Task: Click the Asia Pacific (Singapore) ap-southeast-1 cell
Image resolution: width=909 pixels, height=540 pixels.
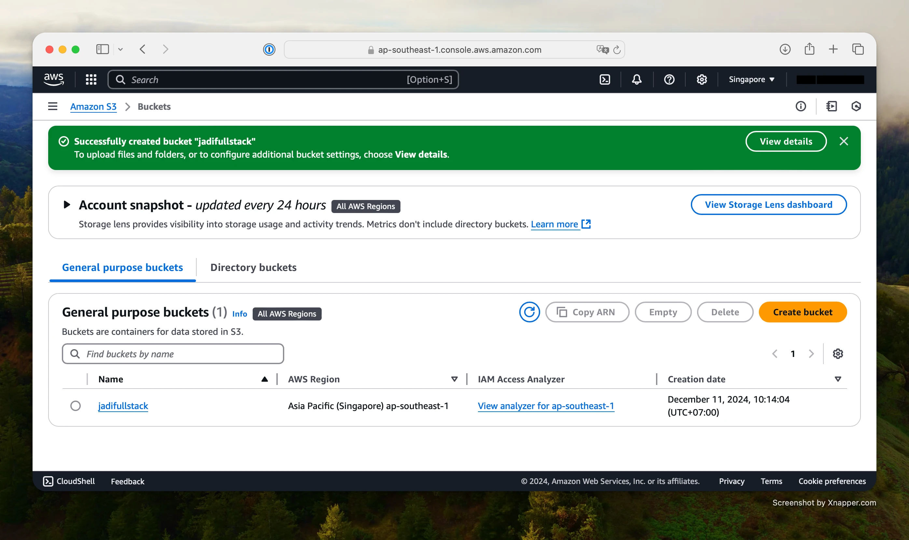Action: coord(368,406)
